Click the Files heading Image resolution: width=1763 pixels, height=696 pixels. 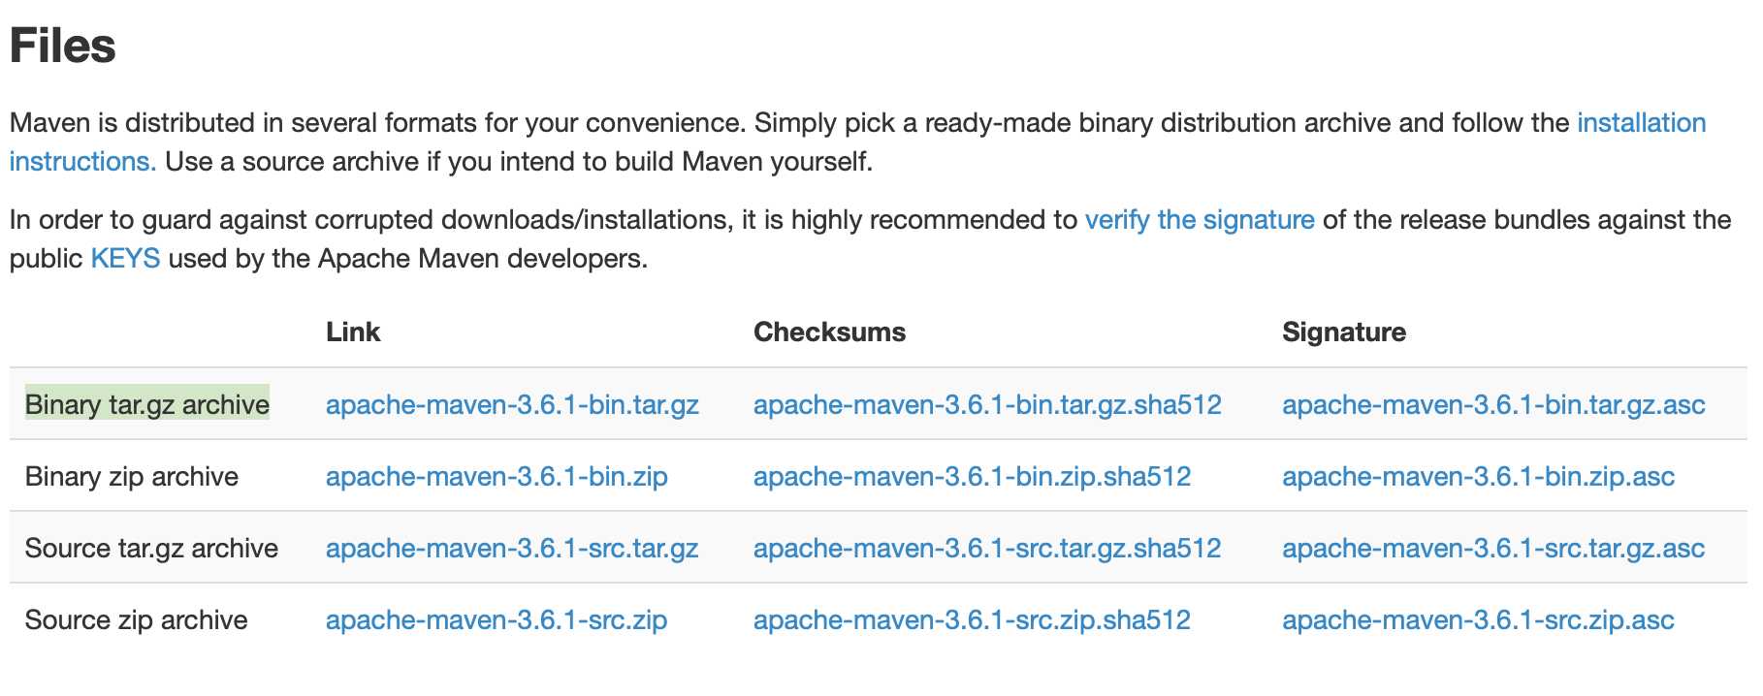click(x=63, y=46)
